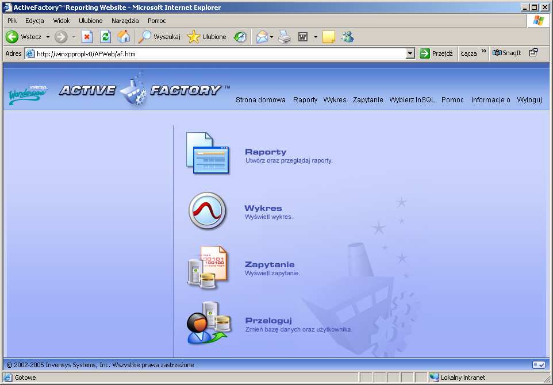Click the Łącza links toolbar label
This screenshot has width=553, height=385.
click(x=468, y=53)
